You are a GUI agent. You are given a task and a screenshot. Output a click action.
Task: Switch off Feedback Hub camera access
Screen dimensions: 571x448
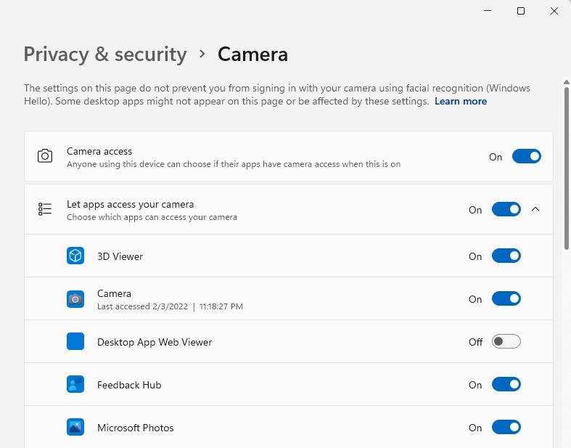point(506,384)
